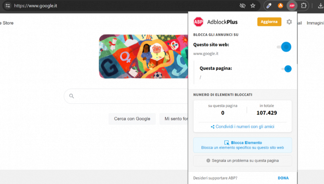Open the browser downloads icon
Viewport: 324px width, 184px height.
click(x=321, y=5)
